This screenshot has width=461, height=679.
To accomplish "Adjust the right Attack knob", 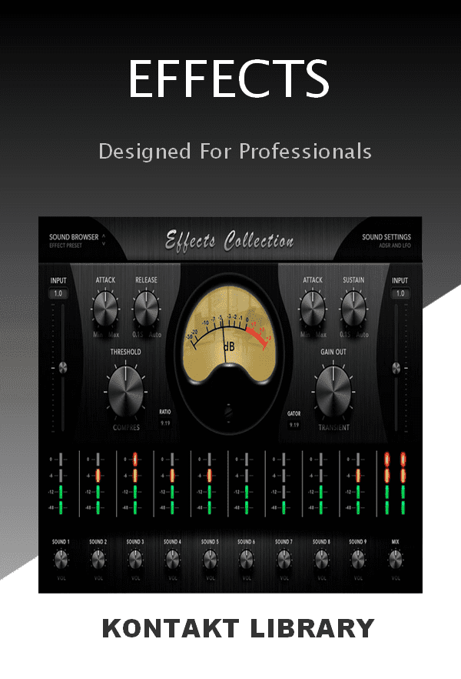I will [x=313, y=309].
